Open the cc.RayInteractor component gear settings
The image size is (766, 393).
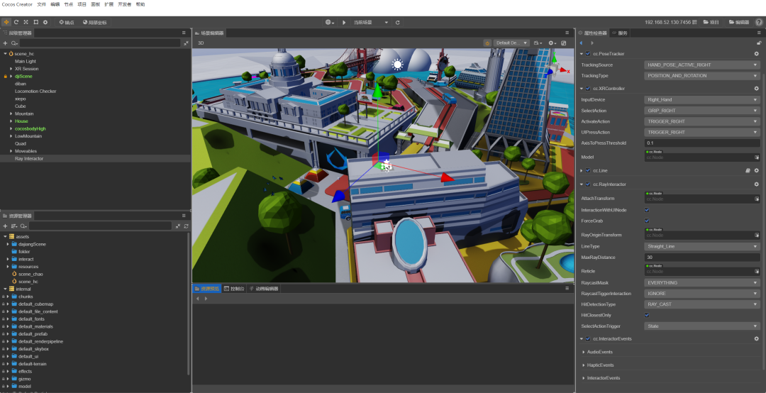tap(756, 184)
